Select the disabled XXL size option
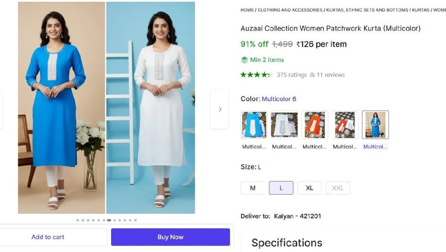Screen dimensions: 446x252 (x=338, y=188)
